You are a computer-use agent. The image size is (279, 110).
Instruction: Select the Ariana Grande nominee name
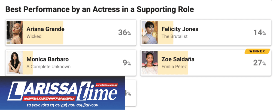click(45, 29)
